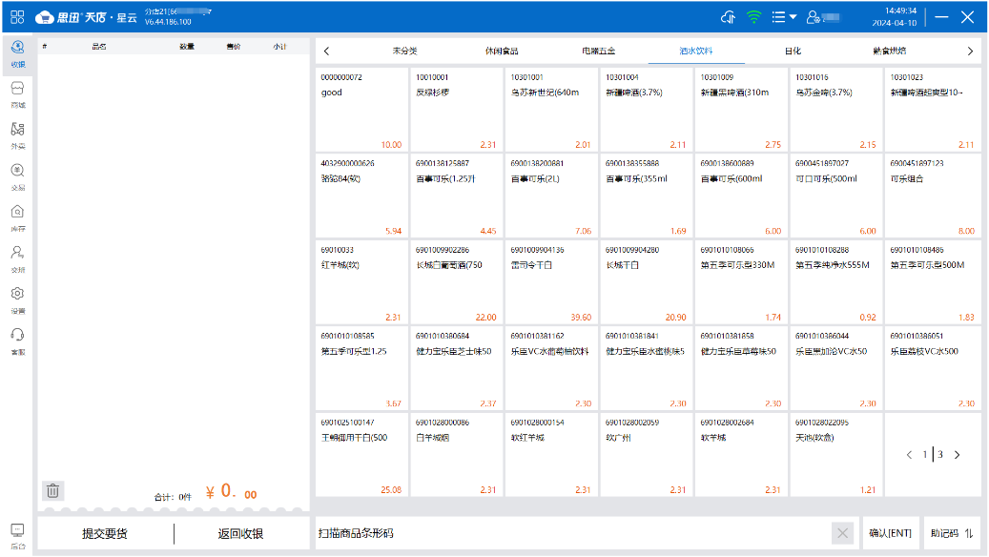Select the 酒水饮料 category tab

click(695, 52)
